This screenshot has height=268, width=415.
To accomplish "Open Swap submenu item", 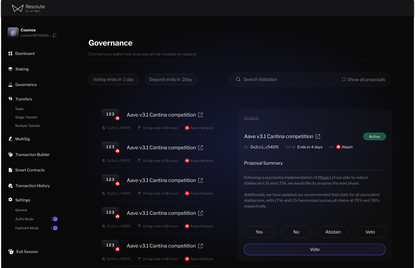I will pos(19,109).
